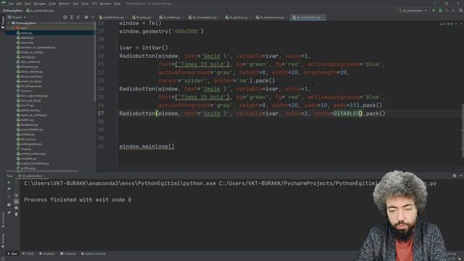Open the TODO tool window button
Image resolution: width=464 pixels, height=261 pixels.
(28, 254)
